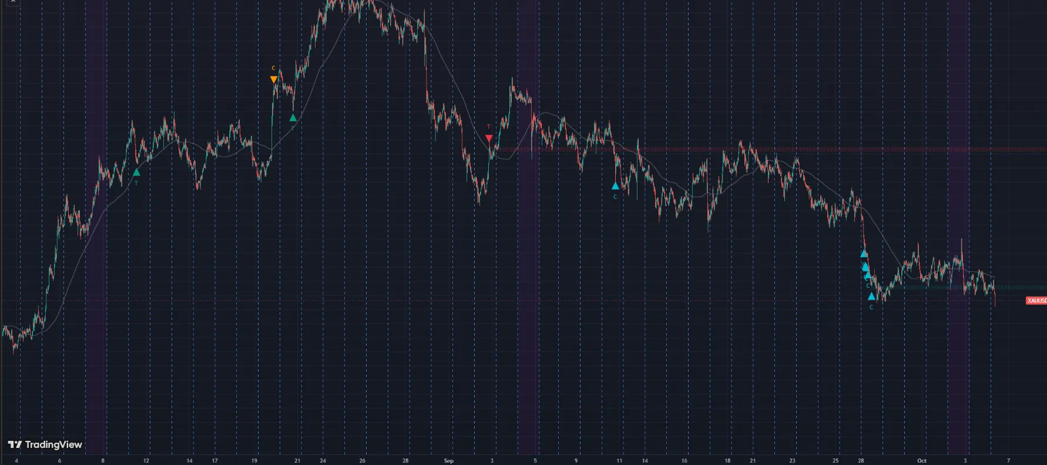Click the orange down-triangle C signal marker
The height and width of the screenshot is (465, 1047).
pyautogui.click(x=274, y=79)
